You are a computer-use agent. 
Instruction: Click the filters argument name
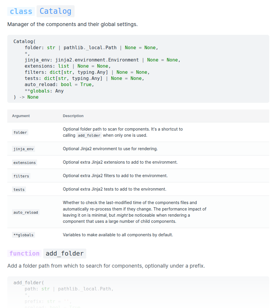pyautogui.click(x=21, y=176)
